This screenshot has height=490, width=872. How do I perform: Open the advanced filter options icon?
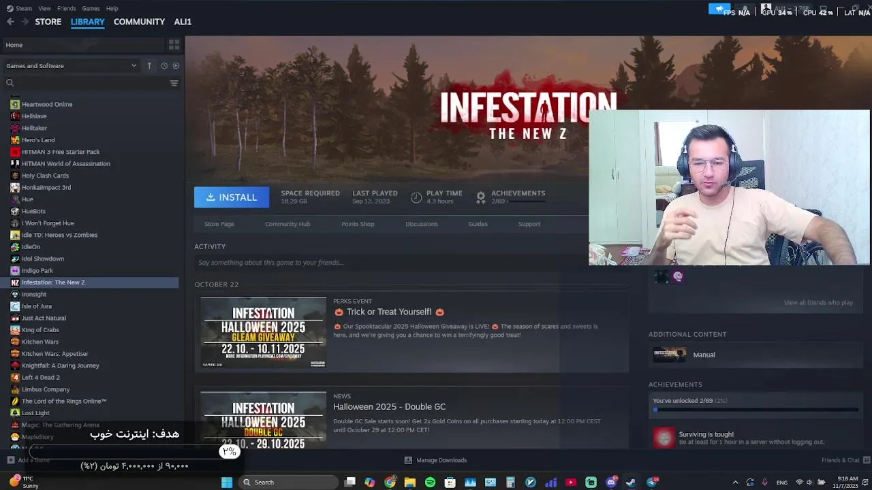pyautogui.click(x=174, y=83)
